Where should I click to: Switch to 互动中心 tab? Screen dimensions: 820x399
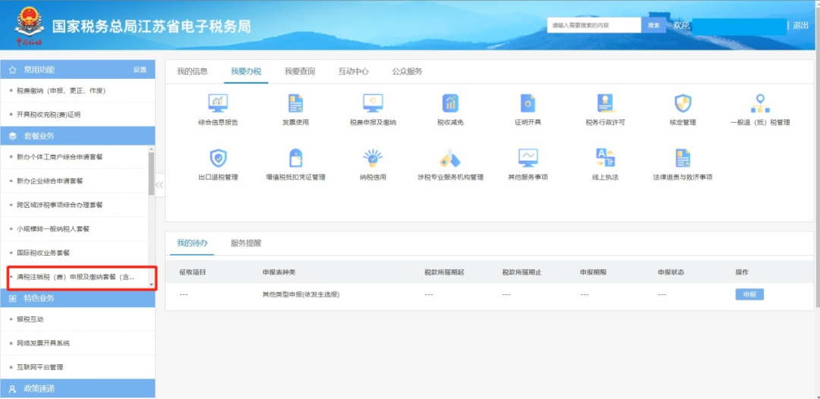pos(354,71)
